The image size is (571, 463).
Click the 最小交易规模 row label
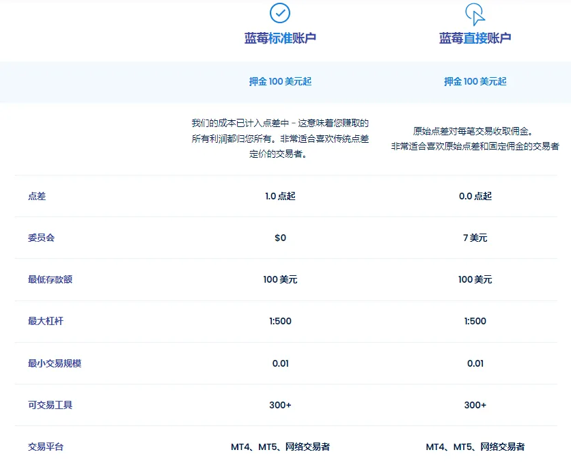pos(55,363)
